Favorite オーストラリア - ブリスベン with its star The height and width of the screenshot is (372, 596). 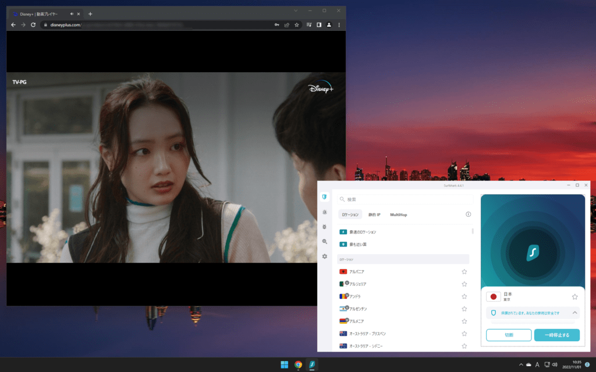click(x=464, y=334)
